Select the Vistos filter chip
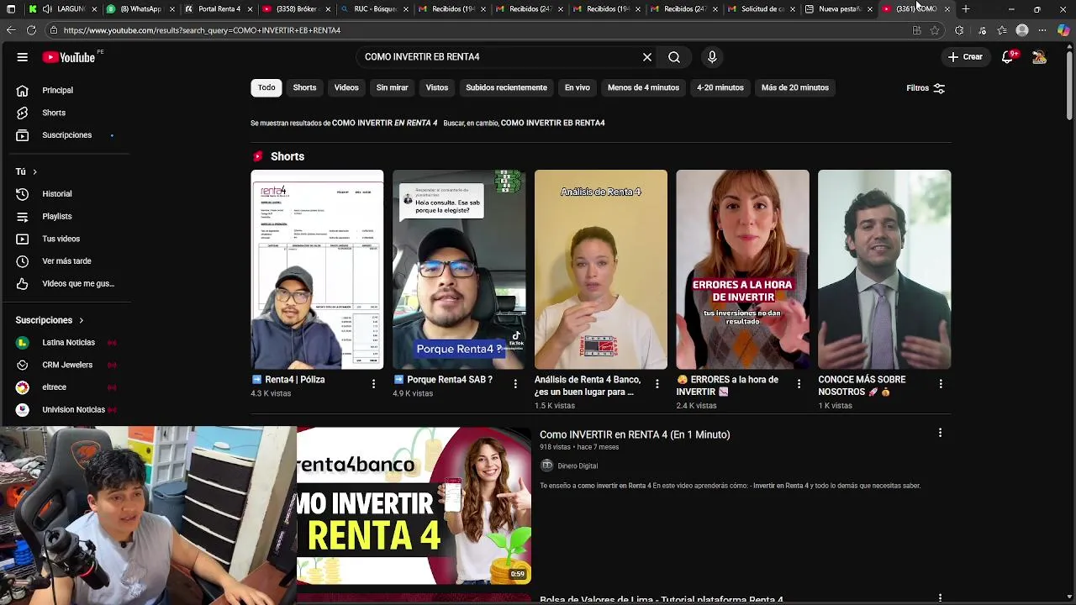The image size is (1076, 605). click(437, 87)
